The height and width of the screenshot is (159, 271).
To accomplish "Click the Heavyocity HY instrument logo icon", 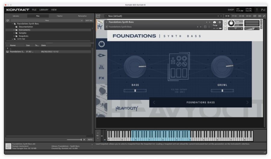I will click(100, 27).
